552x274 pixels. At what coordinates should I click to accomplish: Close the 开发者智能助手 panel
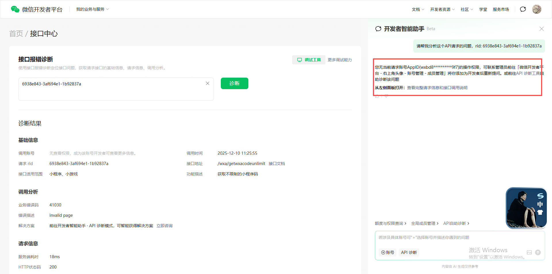pyautogui.click(x=542, y=29)
